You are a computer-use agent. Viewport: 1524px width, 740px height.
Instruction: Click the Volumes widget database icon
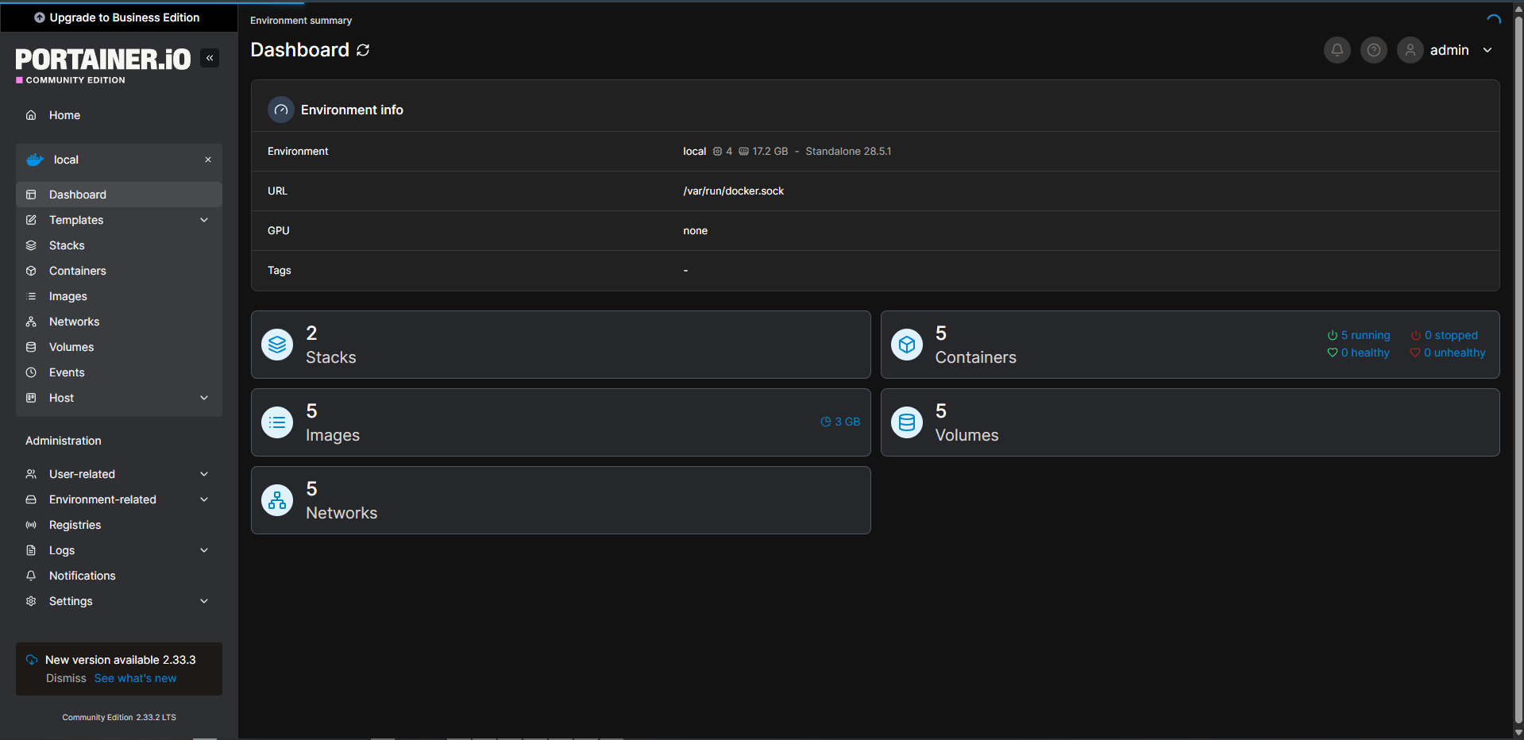point(906,422)
